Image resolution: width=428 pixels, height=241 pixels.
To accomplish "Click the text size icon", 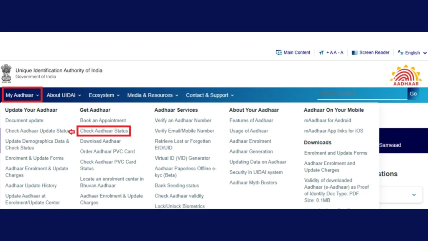I will coord(321,52).
